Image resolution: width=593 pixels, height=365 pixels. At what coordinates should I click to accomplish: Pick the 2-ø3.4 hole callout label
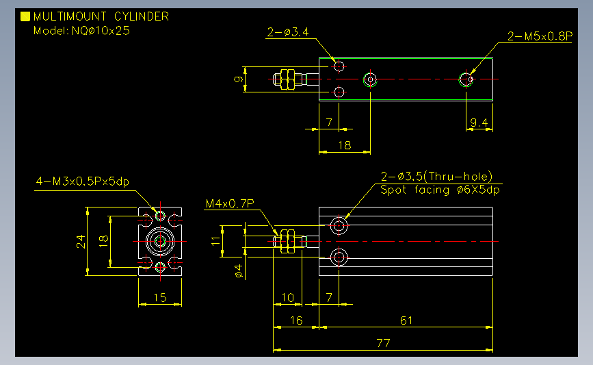288,32
